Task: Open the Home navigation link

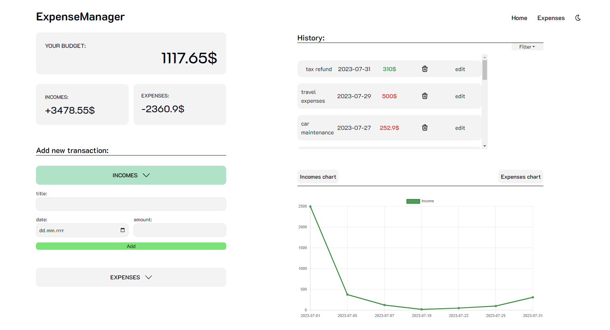Action: click(x=519, y=18)
